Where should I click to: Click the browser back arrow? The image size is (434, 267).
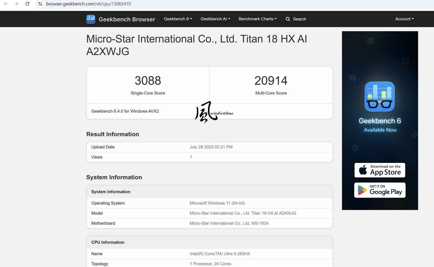[6, 4]
